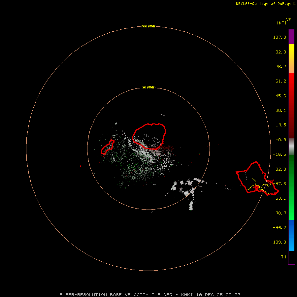Click the TH legend label
This screenshot has width=297, height=297.
tap(283, 257)
